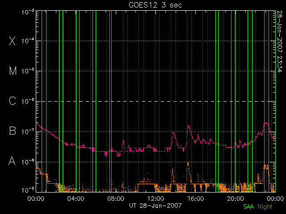Click the 16:00 time axis label
This screenshot has height=214, width=286.
(195, 198)
